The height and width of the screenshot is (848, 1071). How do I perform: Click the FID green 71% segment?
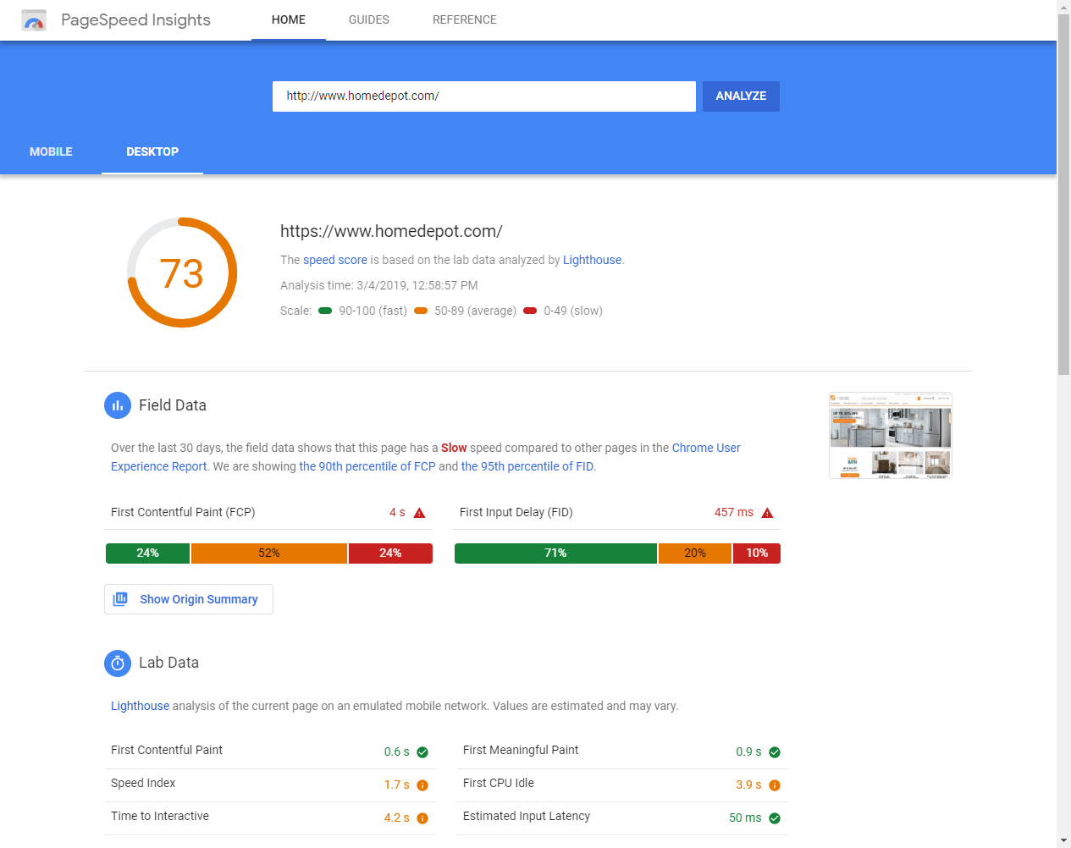[555, 553]
